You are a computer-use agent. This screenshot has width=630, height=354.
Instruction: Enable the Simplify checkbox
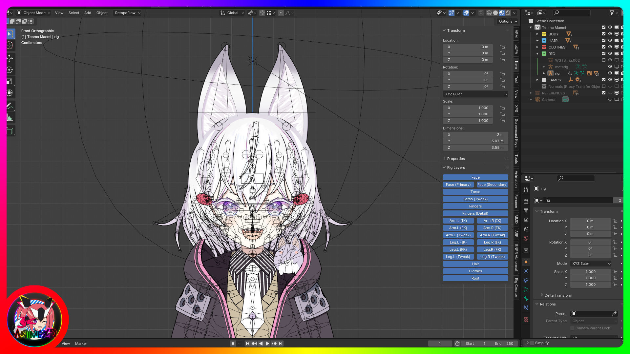[532, 343]
